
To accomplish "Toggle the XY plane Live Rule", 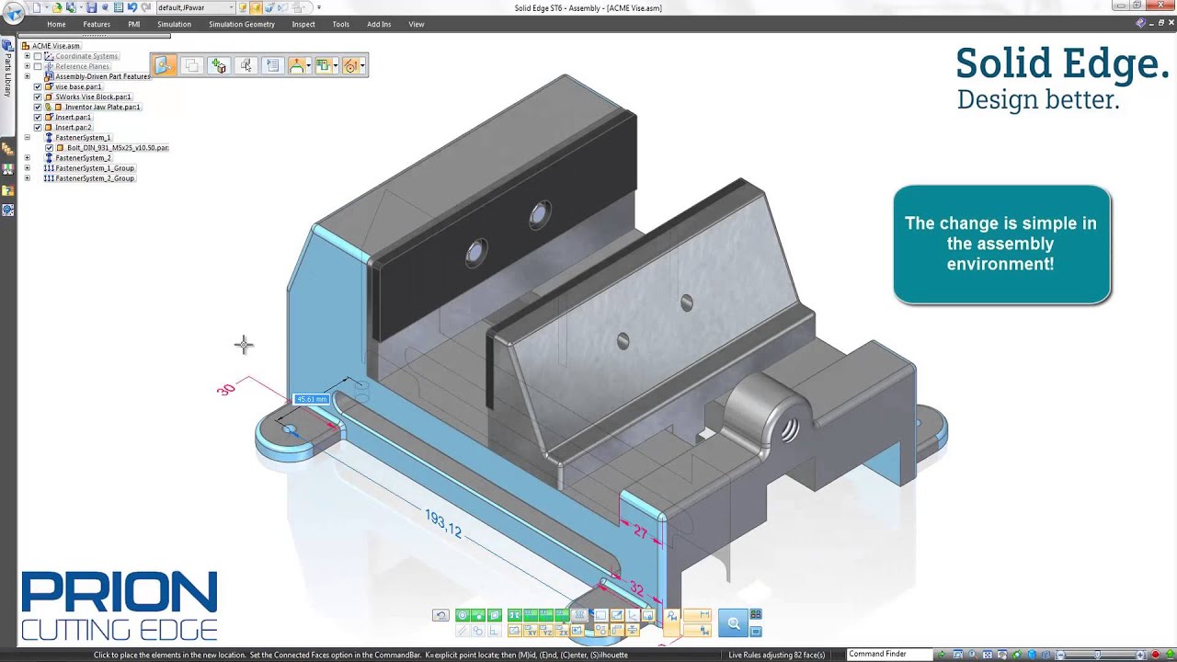I will [531, 631].
